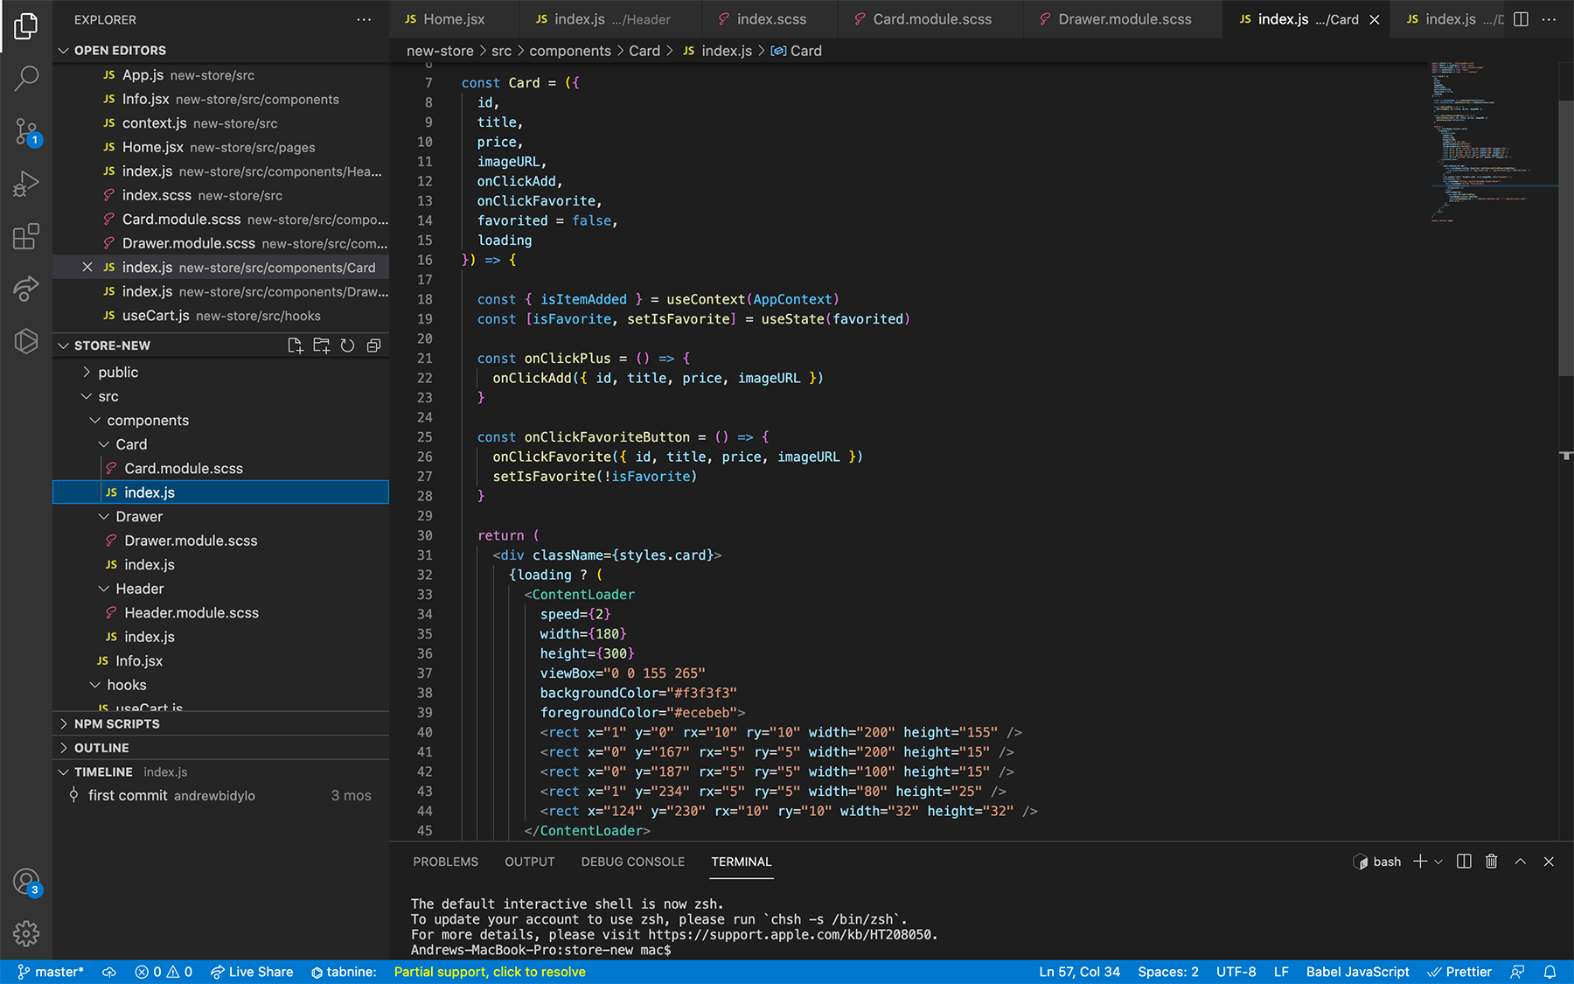Click the editor vertical scrollbar
The image size is (1574, 984).
click(x=1566, y=239)
